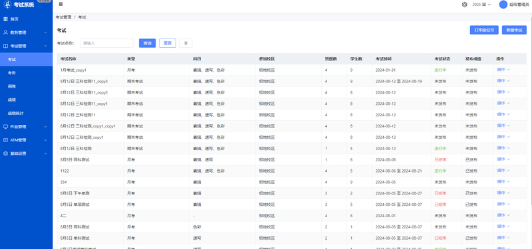532x249 pixels.
Task: Click the 新建考试 button
Action: 514,30
